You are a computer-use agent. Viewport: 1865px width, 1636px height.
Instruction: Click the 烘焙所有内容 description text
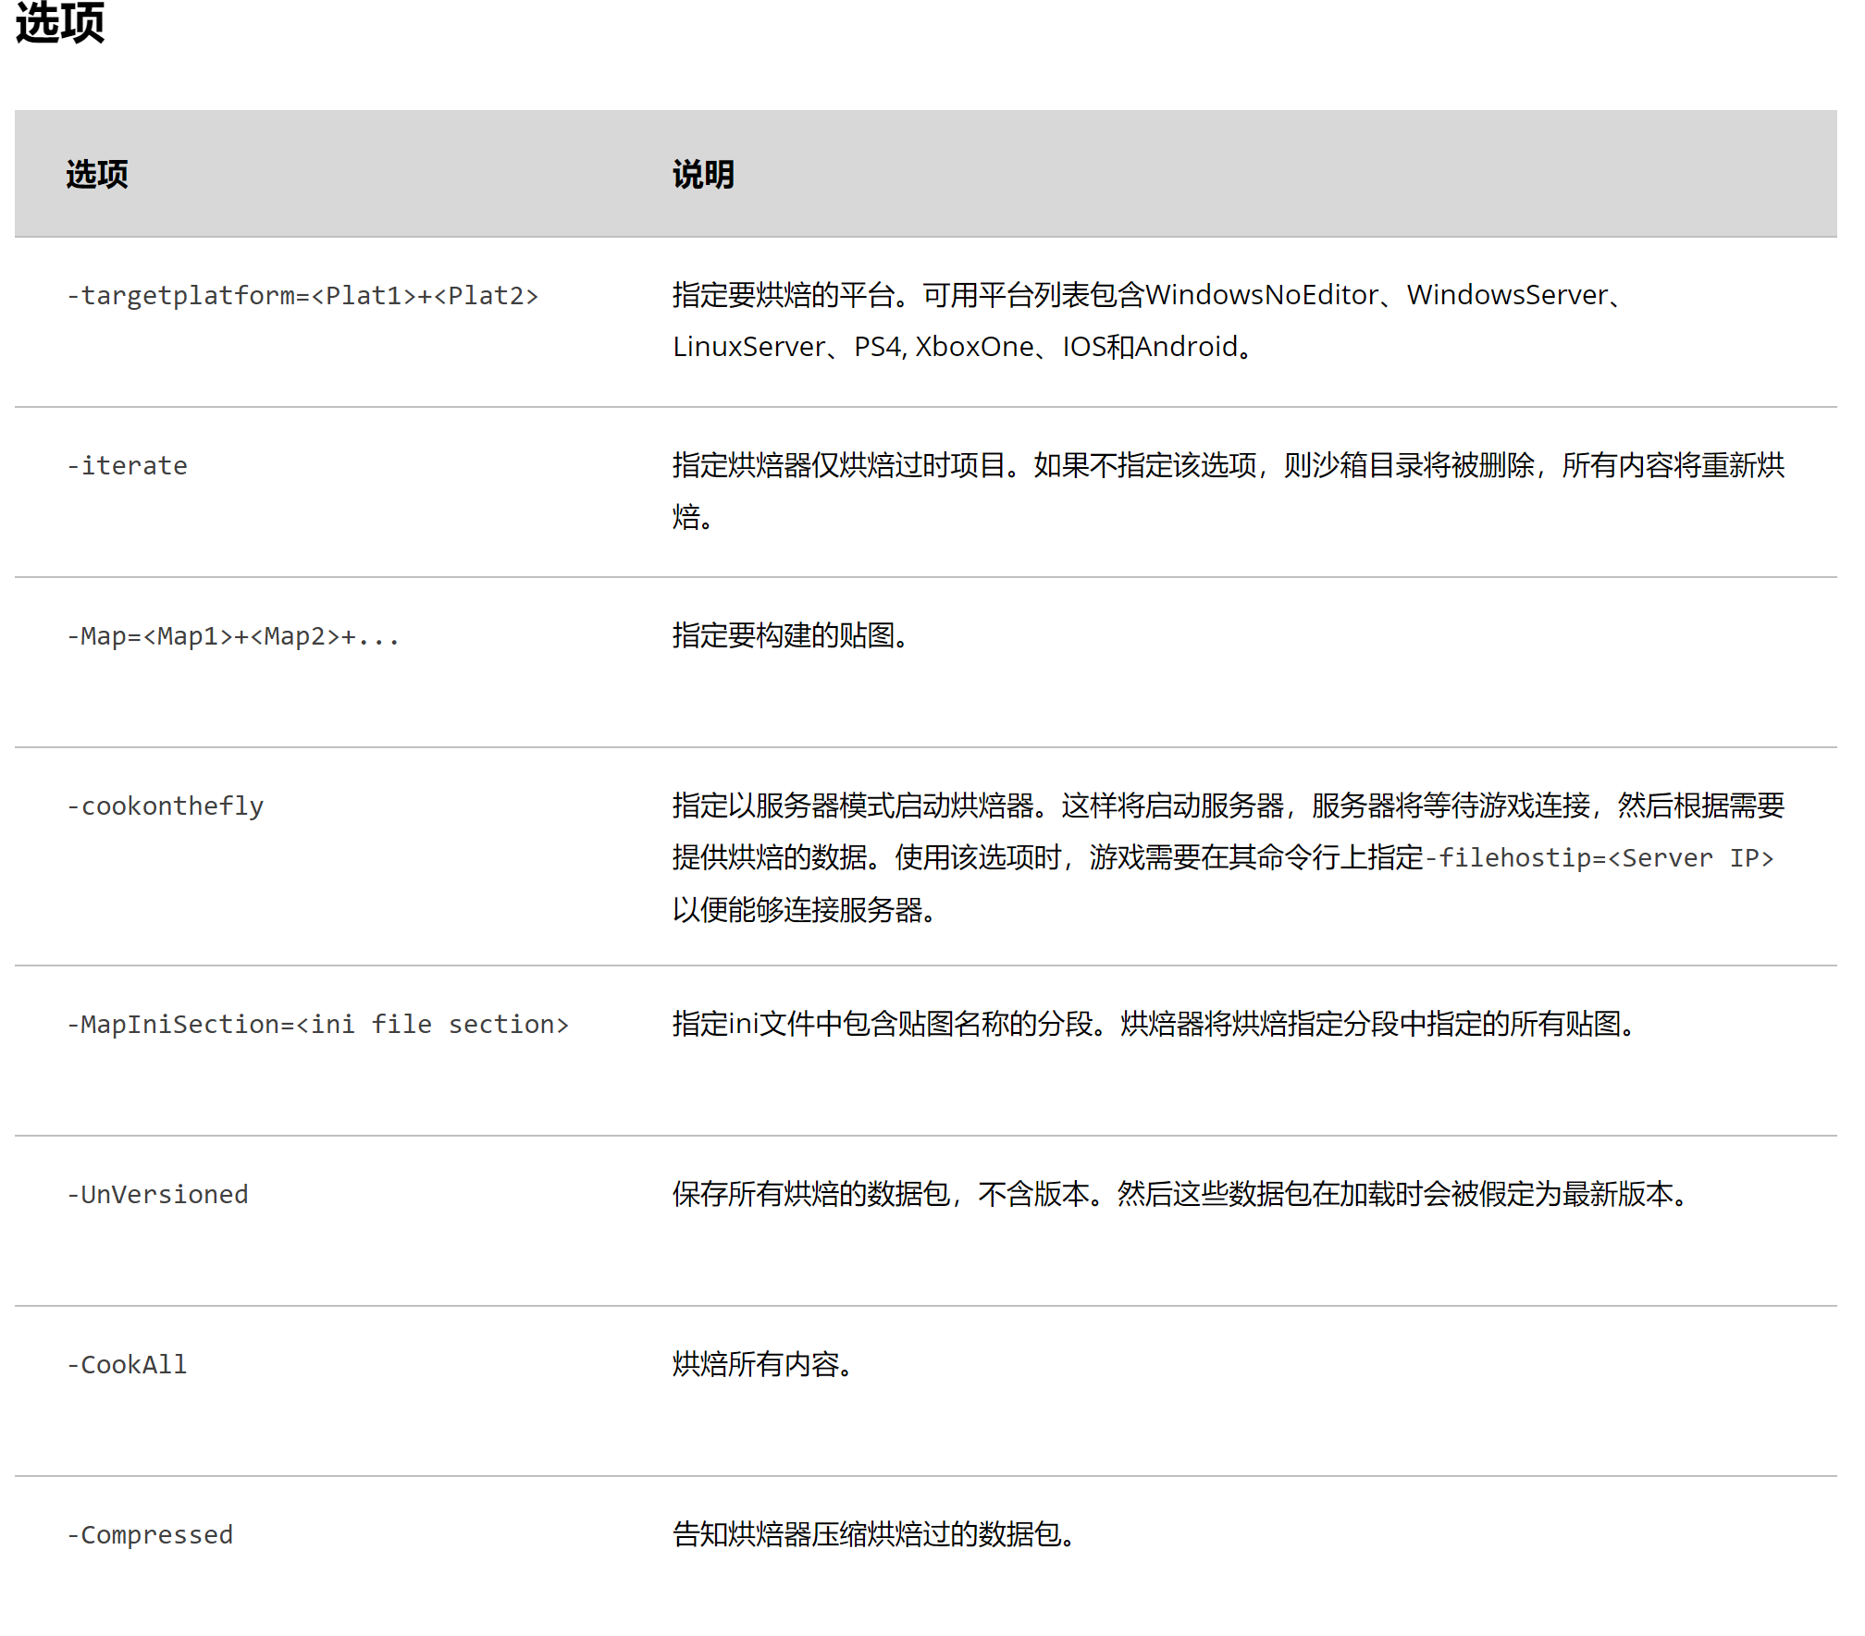[x=760, y=1364]
